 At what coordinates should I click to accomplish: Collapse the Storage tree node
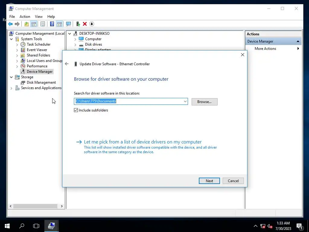tap(11, 77)
